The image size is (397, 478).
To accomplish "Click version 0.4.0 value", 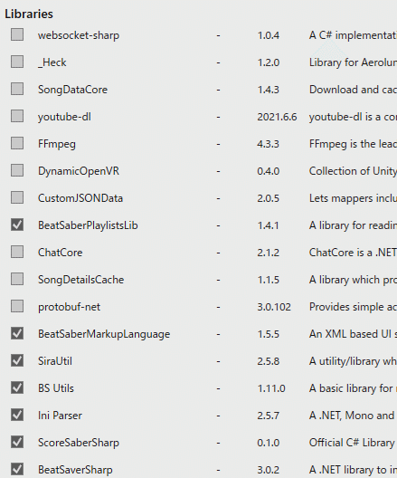I will pyautogui.click(x=269, y=171).
